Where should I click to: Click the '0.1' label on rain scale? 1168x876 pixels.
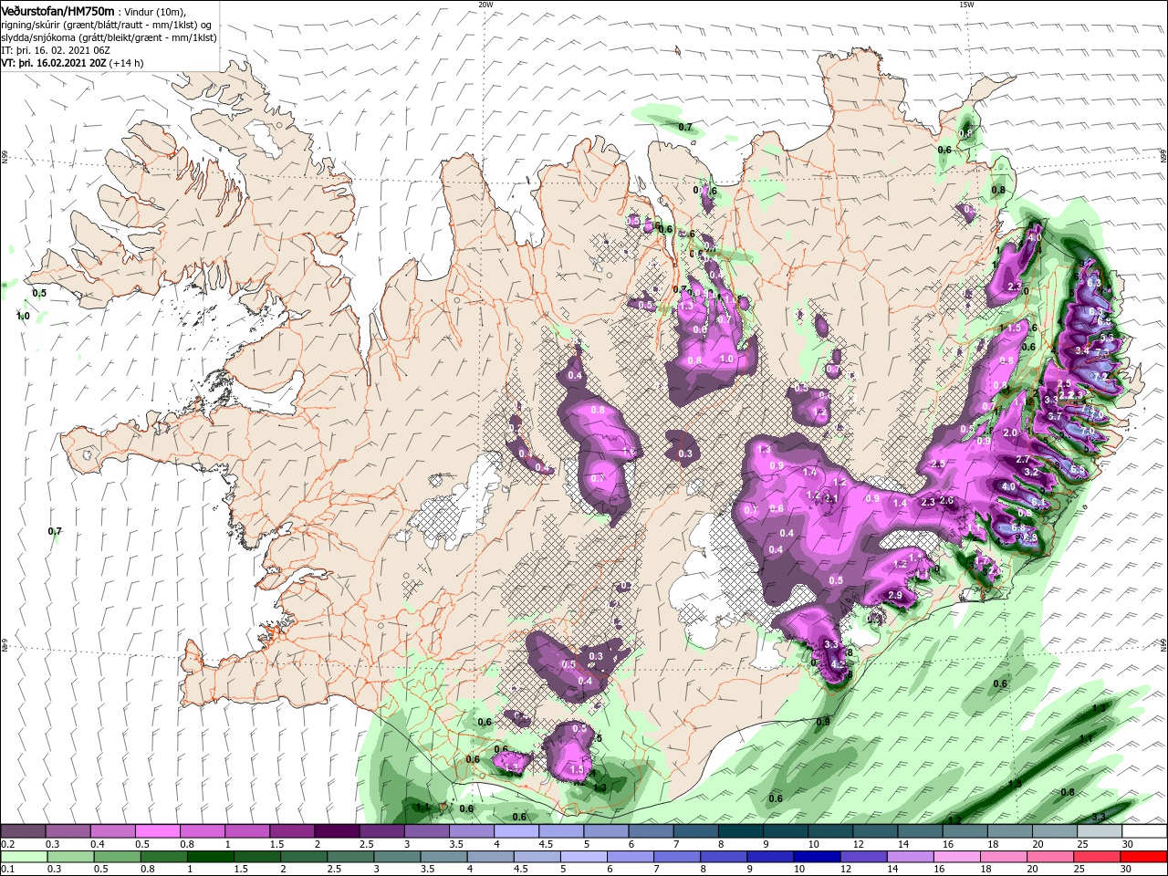(7, 870)
